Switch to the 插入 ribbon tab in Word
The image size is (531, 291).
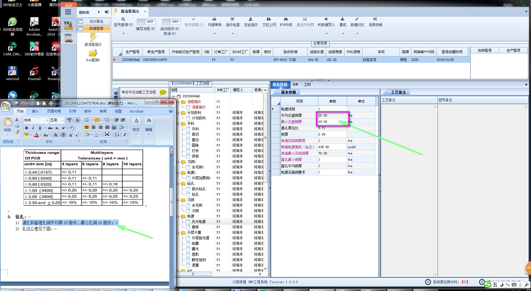[x=35, y=111]
